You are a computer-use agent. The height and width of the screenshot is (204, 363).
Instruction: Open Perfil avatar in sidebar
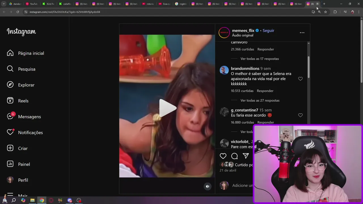coord(10,180)
